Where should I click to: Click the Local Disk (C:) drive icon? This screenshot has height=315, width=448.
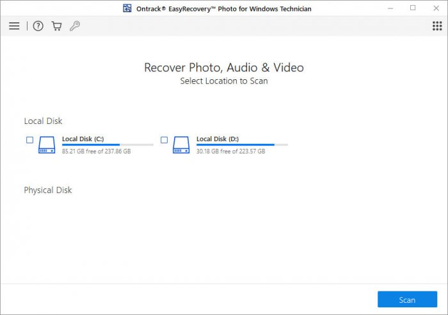click(47, 144)
